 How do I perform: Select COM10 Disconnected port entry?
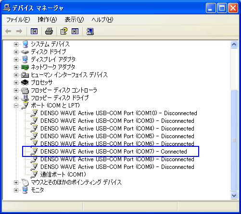[119, 113]
